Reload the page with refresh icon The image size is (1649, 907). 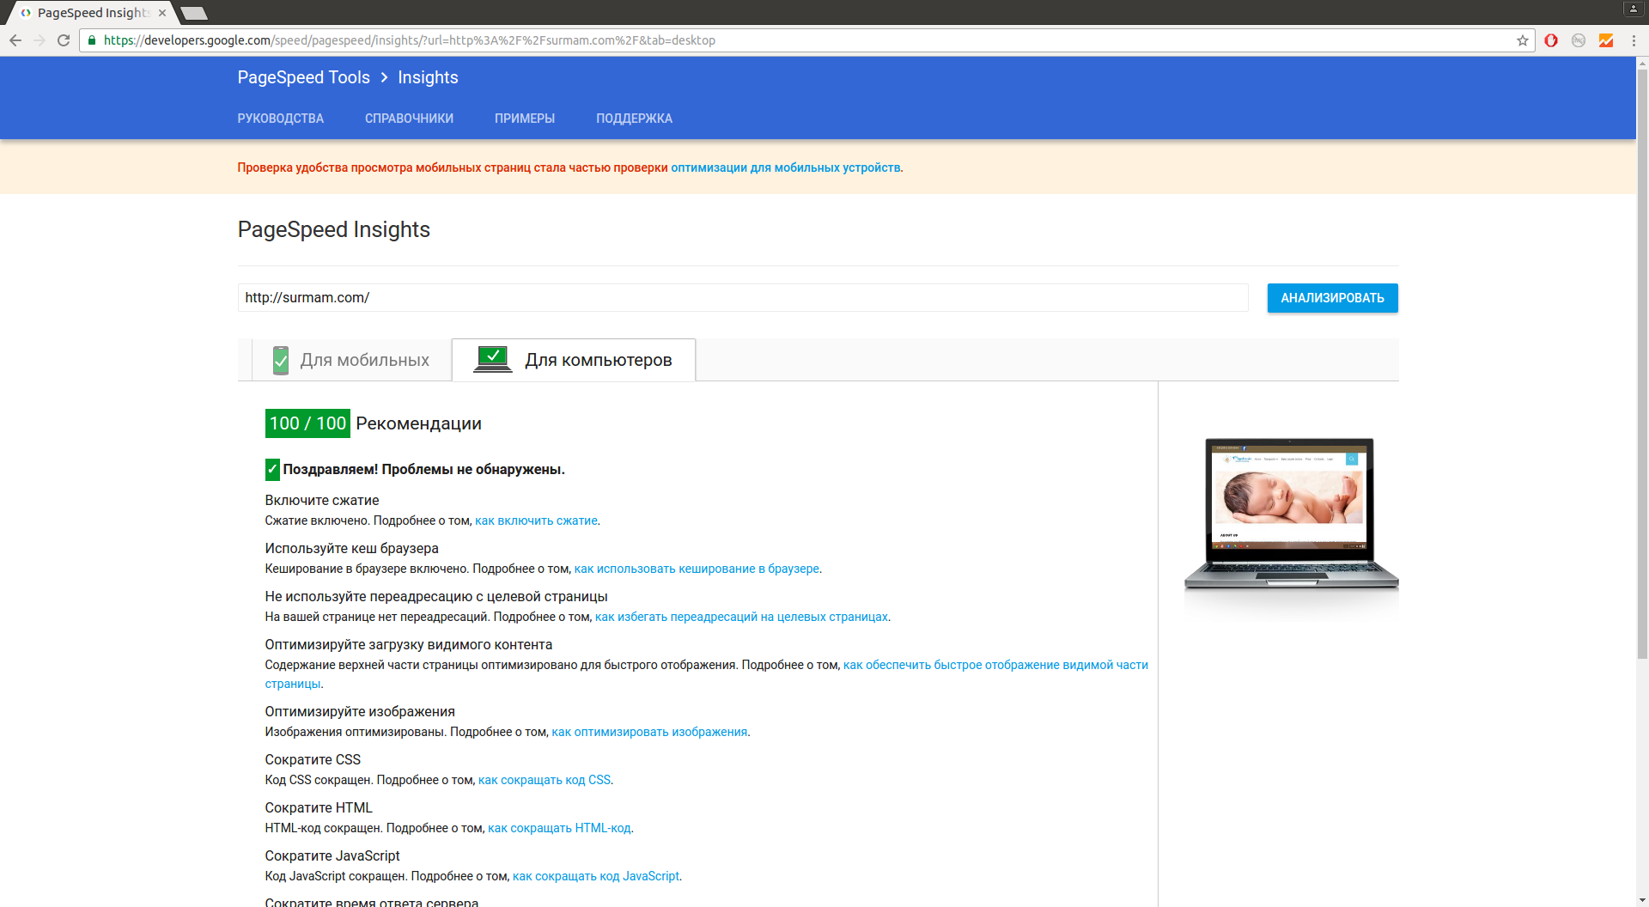click(x=64, y=40)
